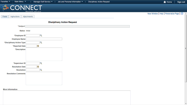Open the Reported Date calendar picker
The image size is (187, 105).
(x=38, y=46)
